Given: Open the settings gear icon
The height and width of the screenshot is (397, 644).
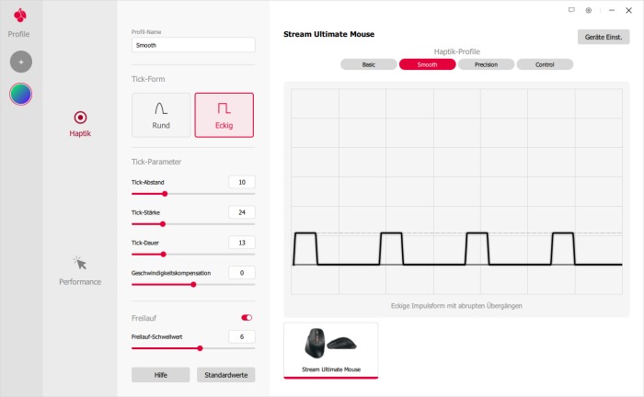Looking at the screenshot, I should point(589,10).
